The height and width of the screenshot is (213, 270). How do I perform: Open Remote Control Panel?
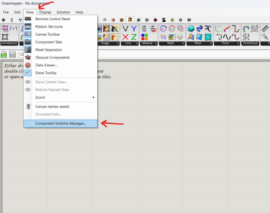(x=60, y=19)
